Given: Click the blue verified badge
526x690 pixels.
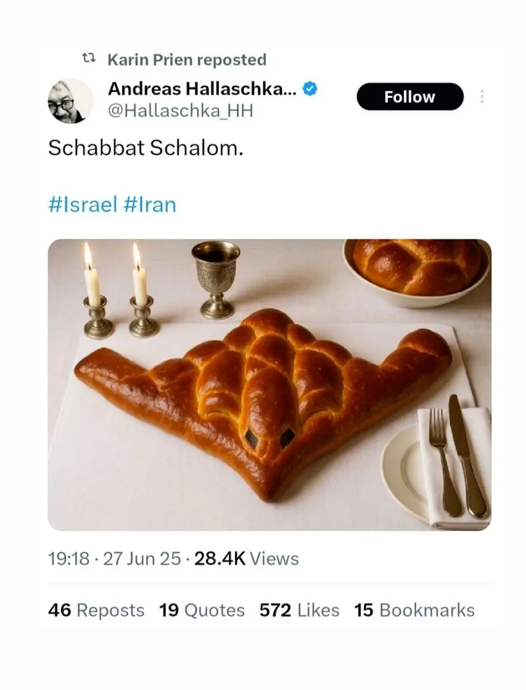Looking at the screenshot, I should point(310,89).
